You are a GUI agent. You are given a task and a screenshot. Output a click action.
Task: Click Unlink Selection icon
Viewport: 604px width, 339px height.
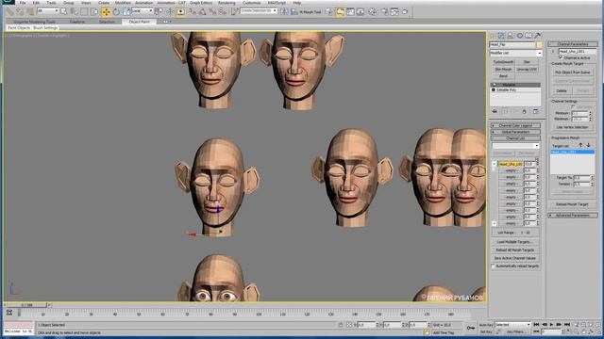[20, 12]
